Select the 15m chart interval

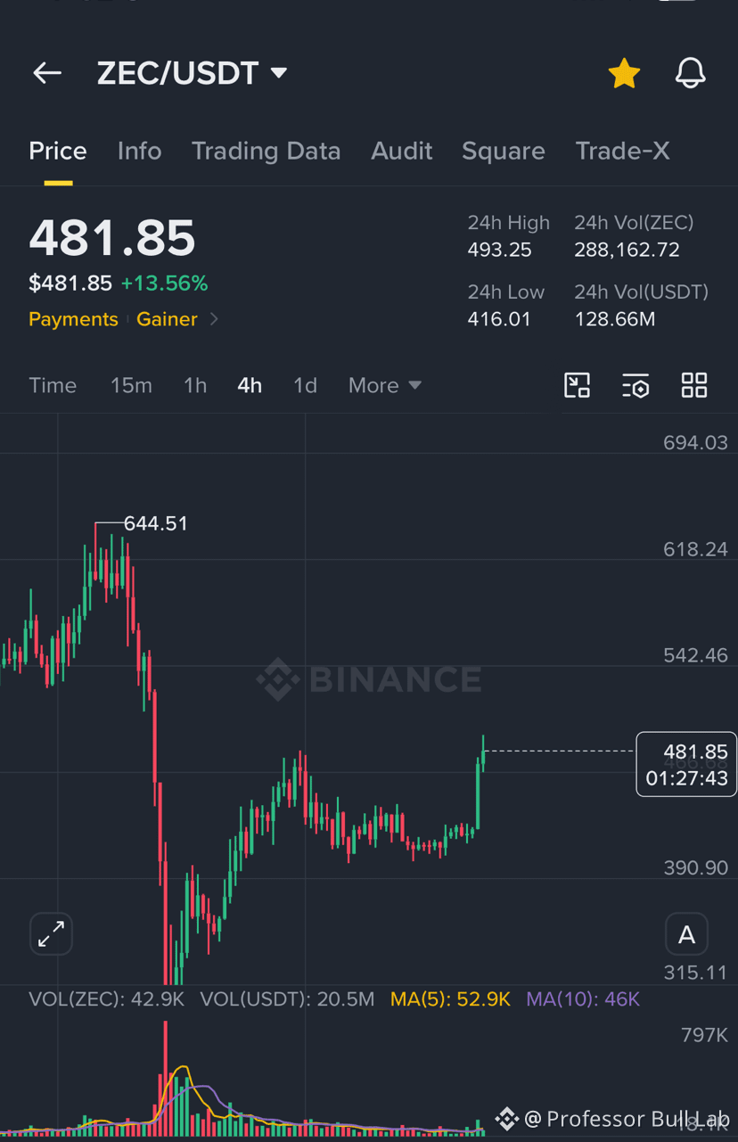[131, 385]
